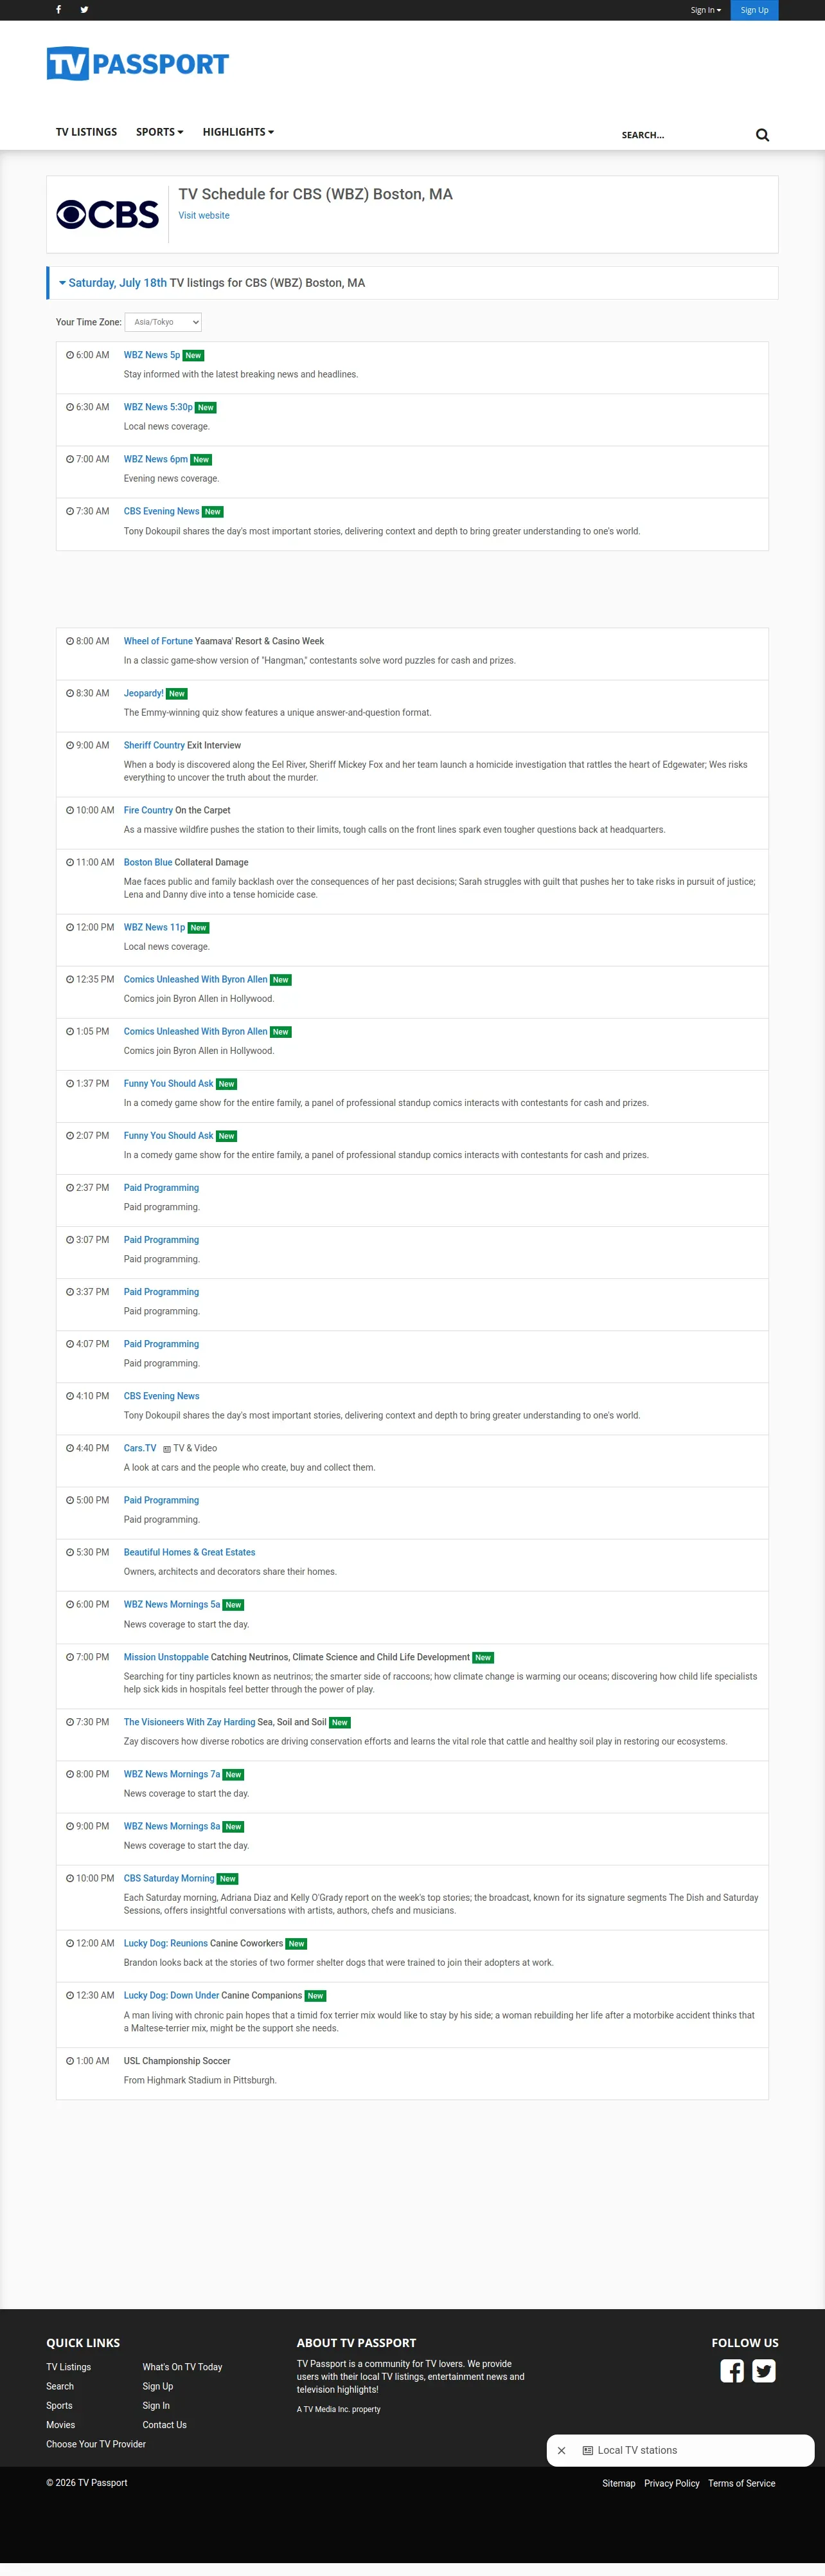Open the WBZ News 11p listing

point(155,927)
